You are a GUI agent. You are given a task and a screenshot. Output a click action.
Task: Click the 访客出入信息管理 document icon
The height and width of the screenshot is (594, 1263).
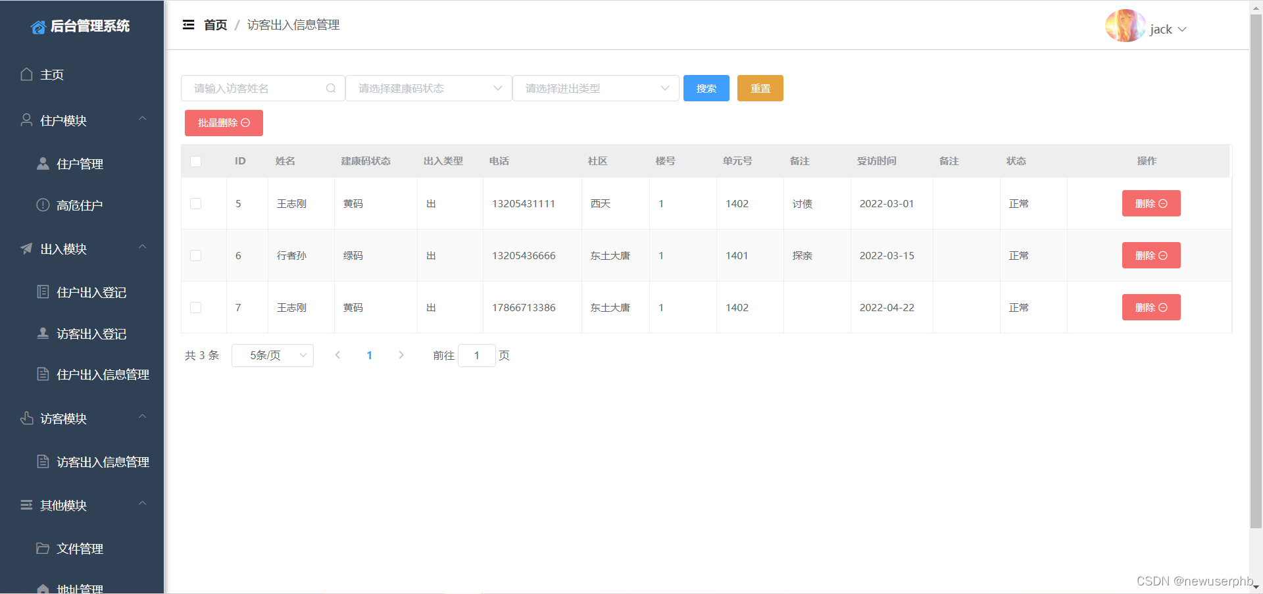(43, 461)
